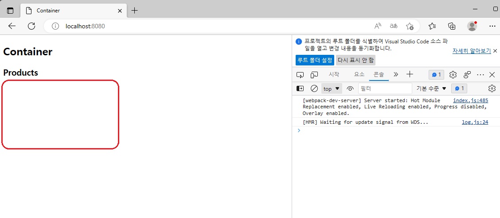Click the translate page icon

point(394,26)
